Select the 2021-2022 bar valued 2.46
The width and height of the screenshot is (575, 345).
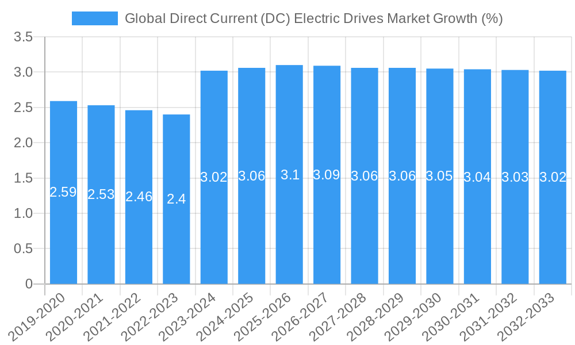[x=139, y=197]
